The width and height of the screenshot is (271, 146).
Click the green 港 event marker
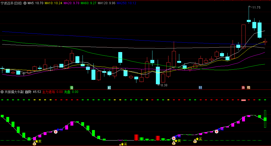tap(71, 88)
